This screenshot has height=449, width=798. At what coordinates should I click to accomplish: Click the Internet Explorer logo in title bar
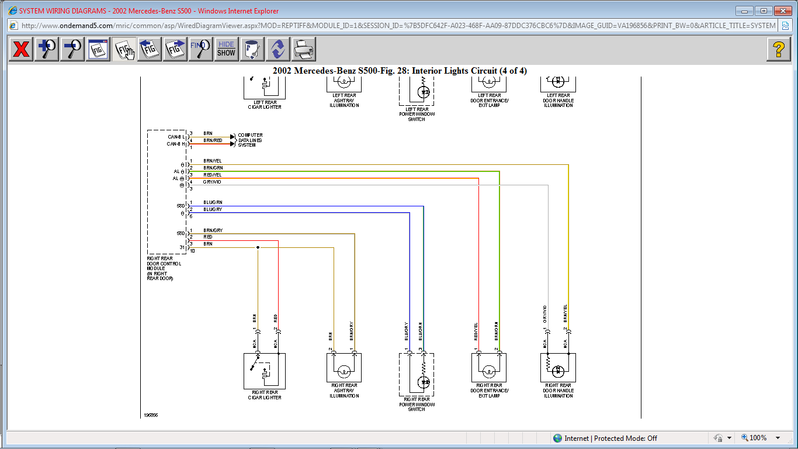coord(12,11)
